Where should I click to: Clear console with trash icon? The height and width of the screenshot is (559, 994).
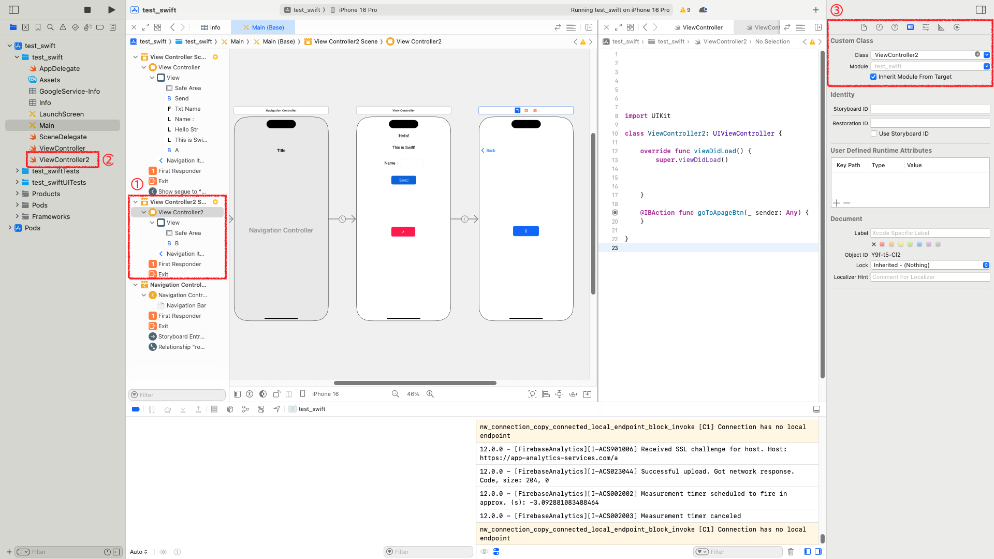click(791, 552)
